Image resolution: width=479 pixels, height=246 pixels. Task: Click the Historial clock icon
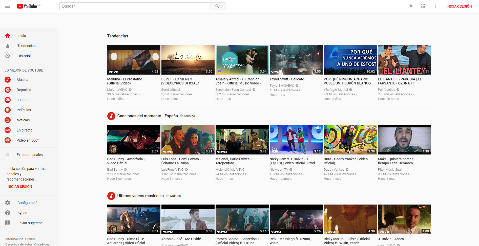point(8,56)
